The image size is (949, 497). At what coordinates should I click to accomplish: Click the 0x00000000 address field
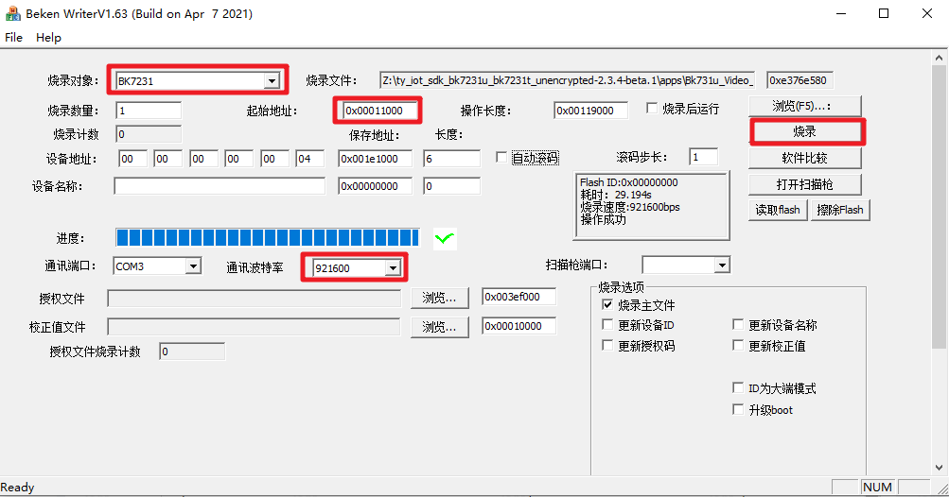click(376, 186)
